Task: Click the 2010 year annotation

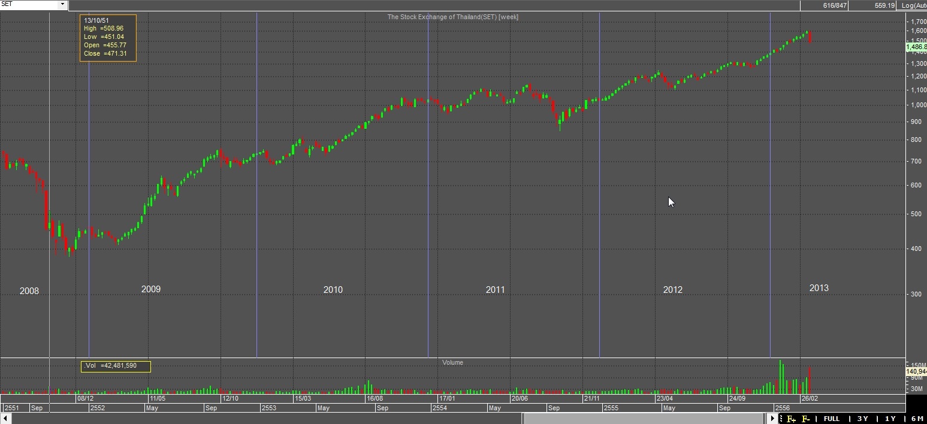Action: pyautogui.click(x=333, y=290)
